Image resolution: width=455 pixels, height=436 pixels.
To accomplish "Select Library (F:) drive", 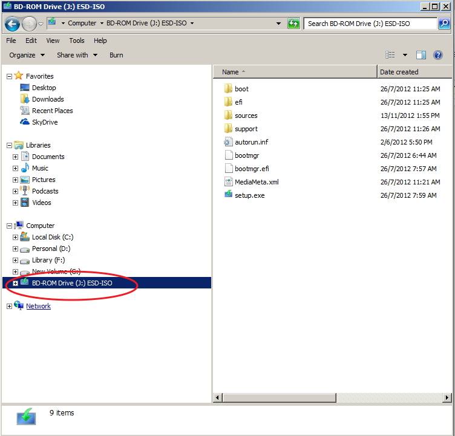I will coord(48,260).
